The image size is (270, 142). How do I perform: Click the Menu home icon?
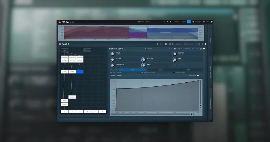click(204, 22)
